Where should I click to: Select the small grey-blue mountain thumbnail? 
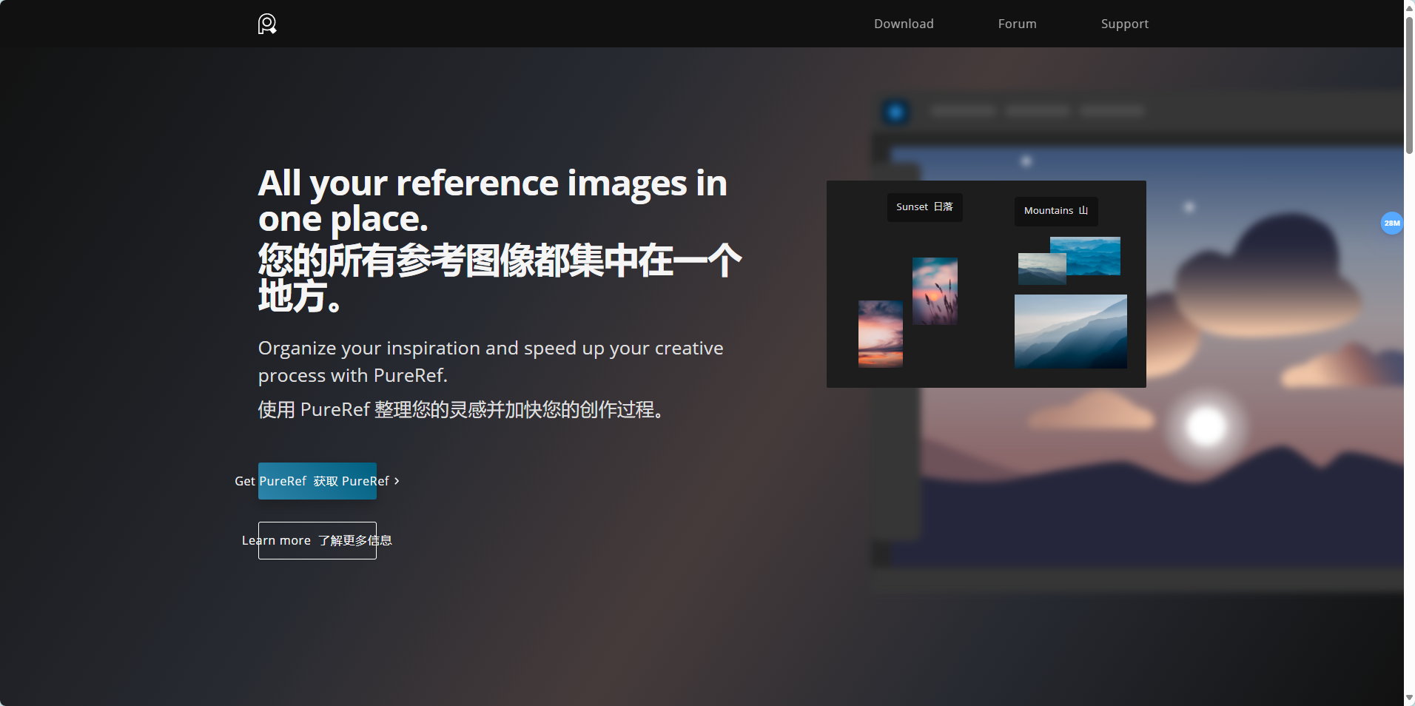(x=1042, y=269)
